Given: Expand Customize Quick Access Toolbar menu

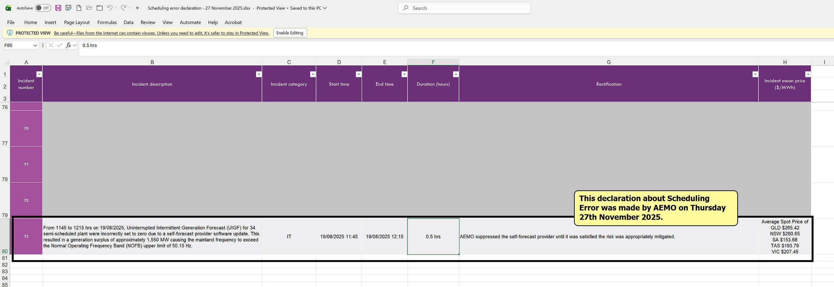Looking at the screenshot, I should pos(137,8).
